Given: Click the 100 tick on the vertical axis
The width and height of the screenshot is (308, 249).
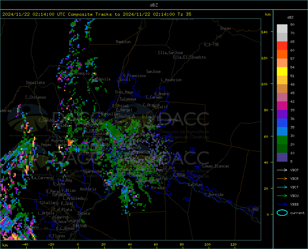Looking at the screenshot, I should pos(264,84).
